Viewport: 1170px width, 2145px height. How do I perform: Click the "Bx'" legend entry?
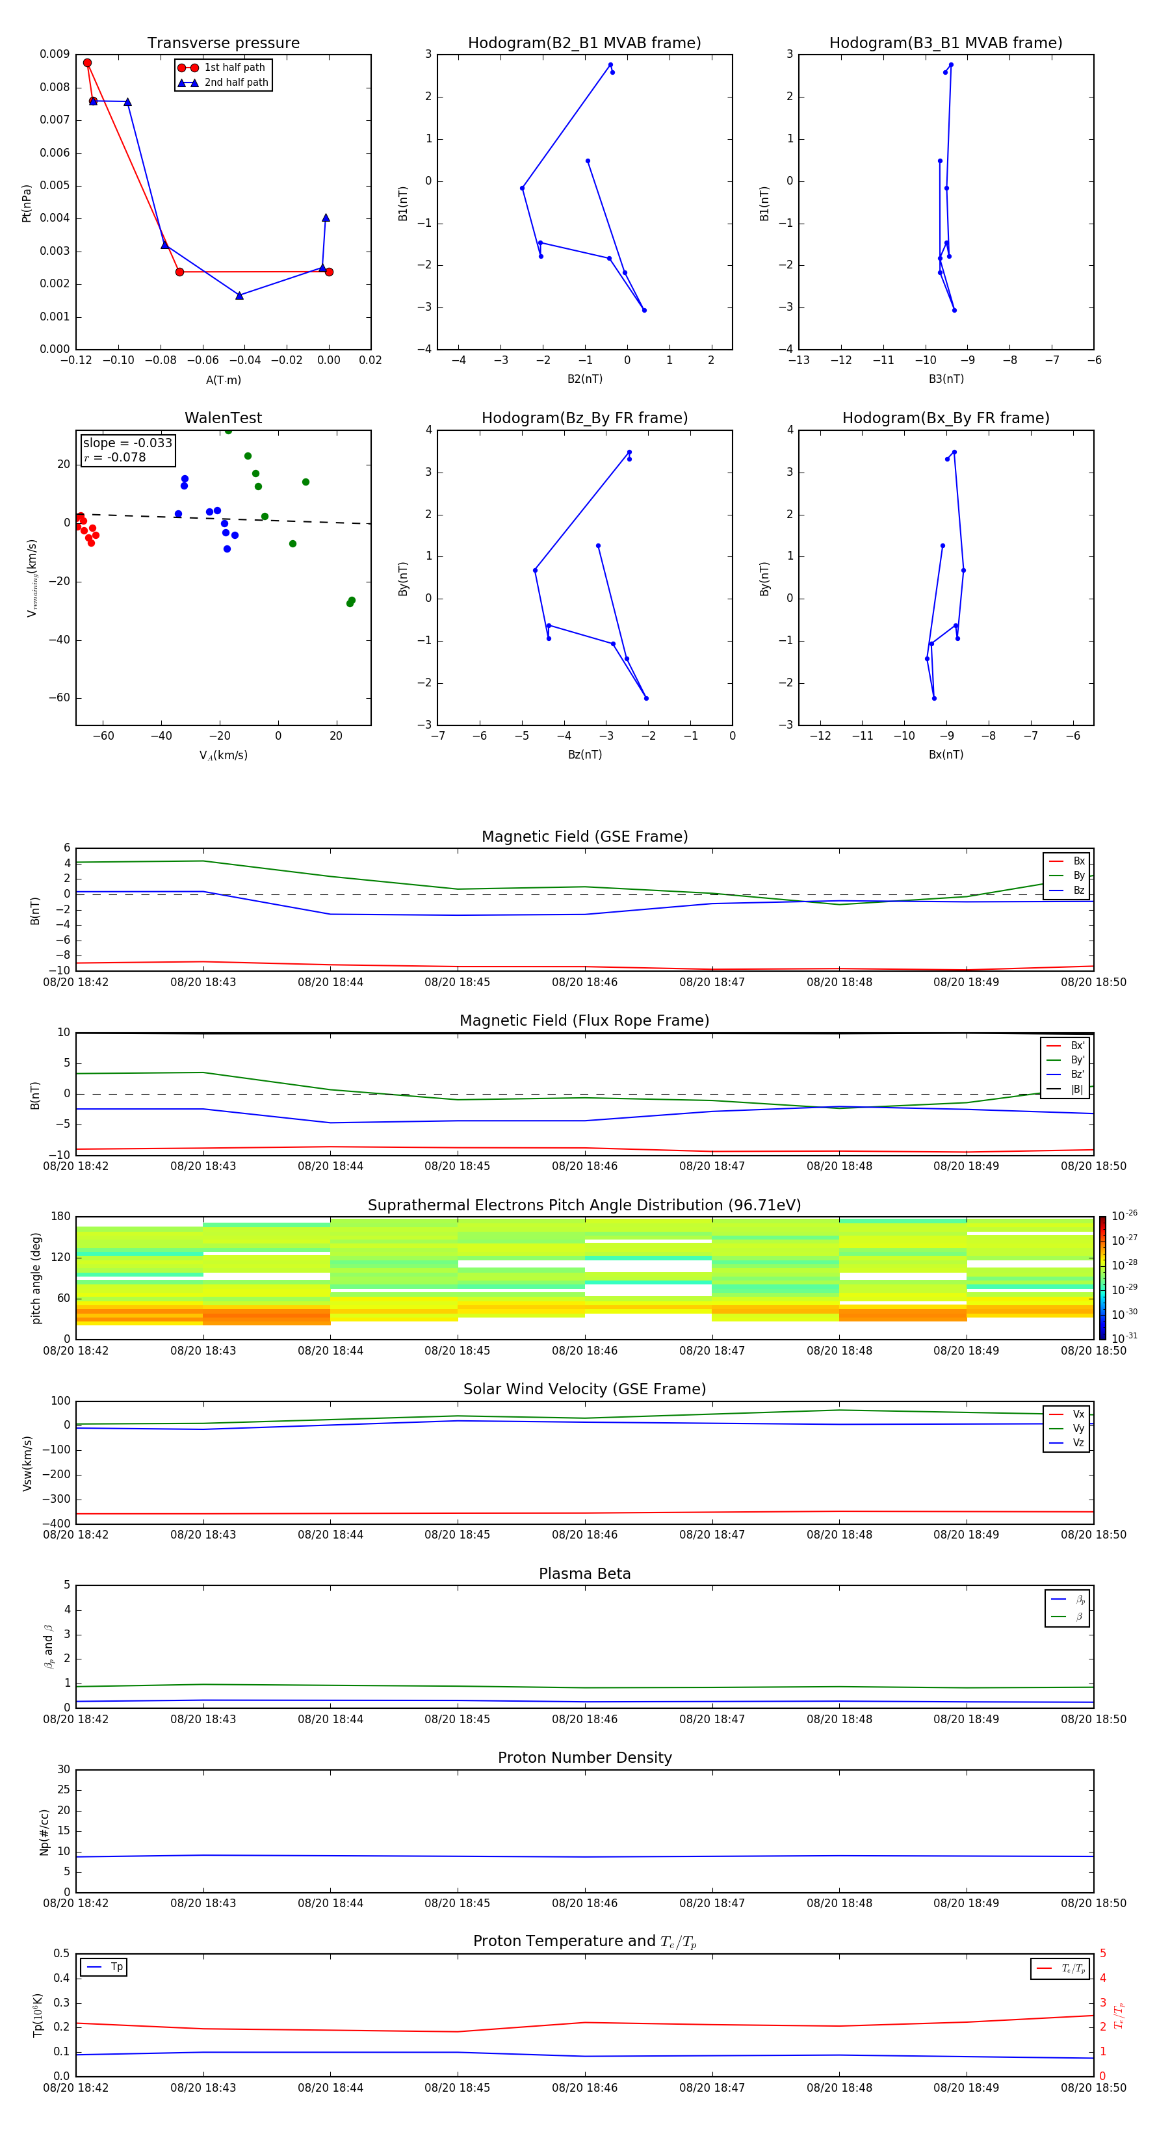point(1066,1046)
